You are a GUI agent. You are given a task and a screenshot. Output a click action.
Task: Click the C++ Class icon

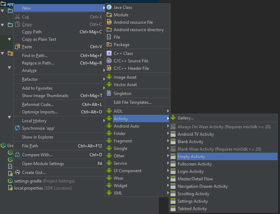pyautogui.click(x=109, y=53)
